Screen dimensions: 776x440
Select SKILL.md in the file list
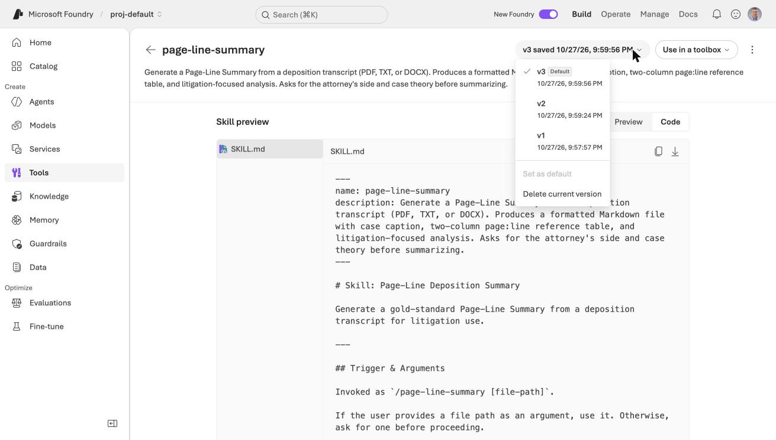click(x=270, y=149)
